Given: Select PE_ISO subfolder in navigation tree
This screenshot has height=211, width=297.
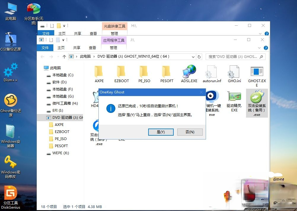Looking at the screenshot, I should click(x=58, y=139).
